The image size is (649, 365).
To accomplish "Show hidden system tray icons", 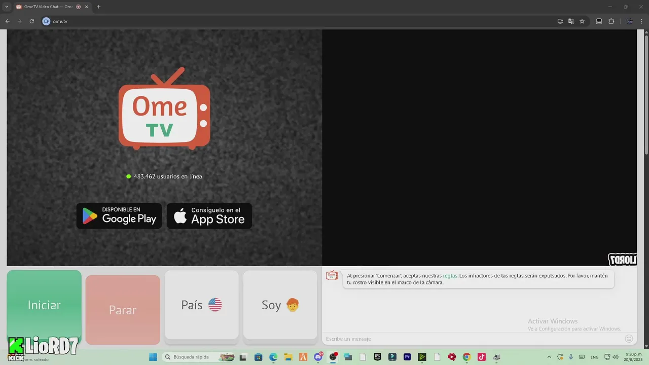I will click(549, 357).
